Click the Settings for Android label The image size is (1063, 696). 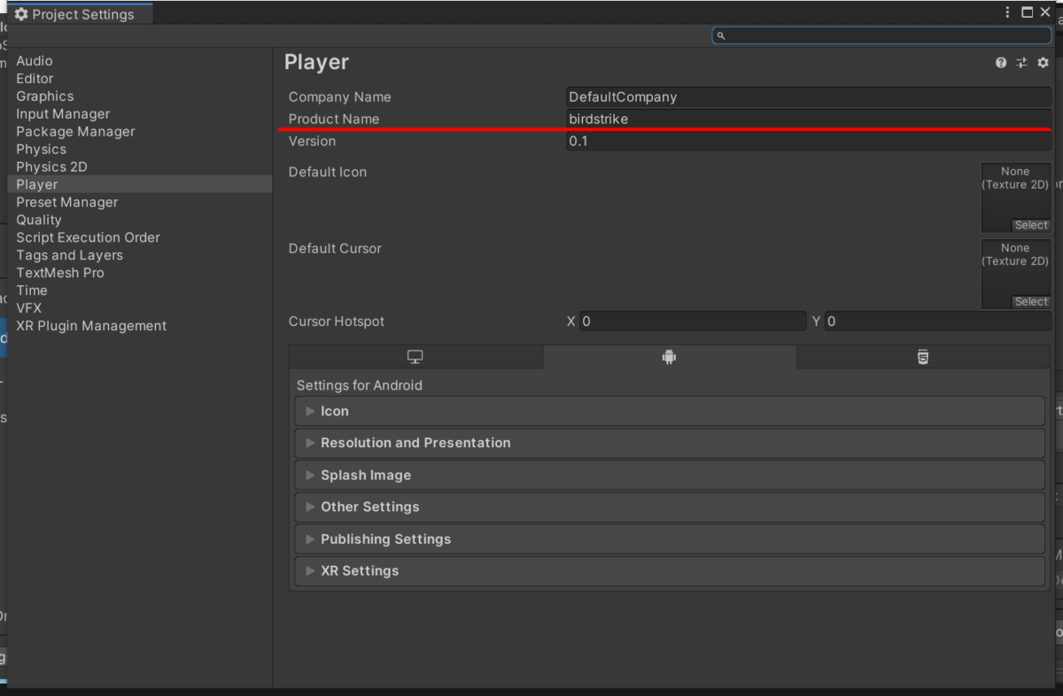point(360,385)
